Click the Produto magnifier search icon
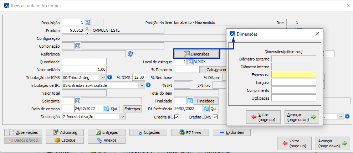 tap(87, 30)
